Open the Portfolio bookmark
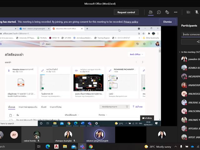 click(42, 38)
